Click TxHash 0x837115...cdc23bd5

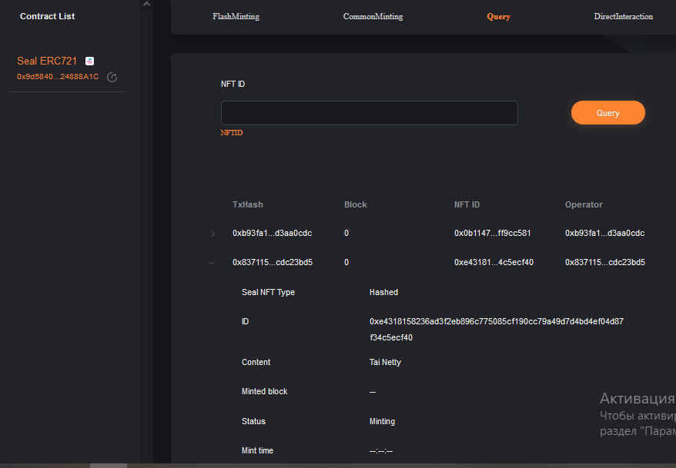273,262
